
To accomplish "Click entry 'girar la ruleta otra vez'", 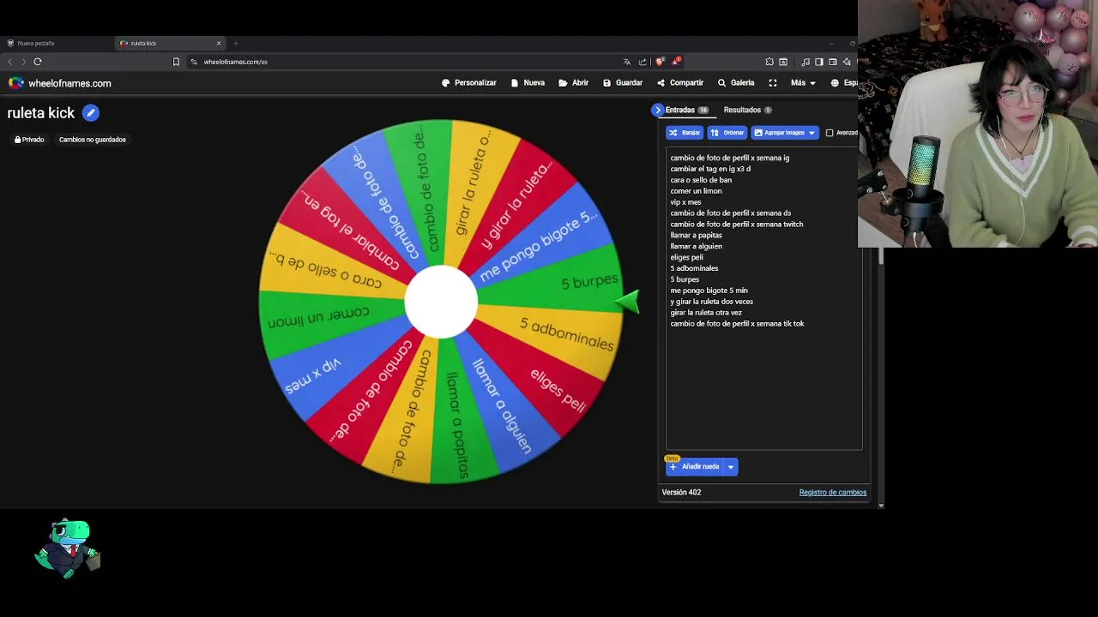I will click(x=706, y=313).
